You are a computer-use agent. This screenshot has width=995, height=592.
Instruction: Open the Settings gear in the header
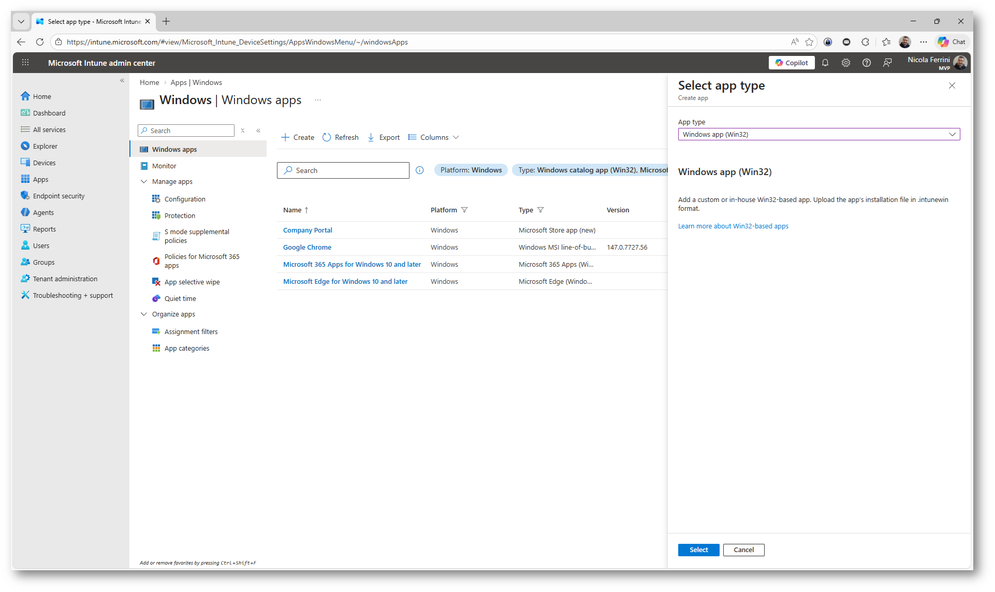[x=846, y=63]
